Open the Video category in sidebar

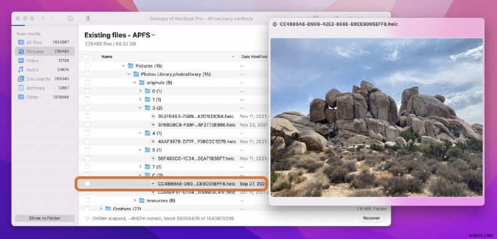coord(45,60)
